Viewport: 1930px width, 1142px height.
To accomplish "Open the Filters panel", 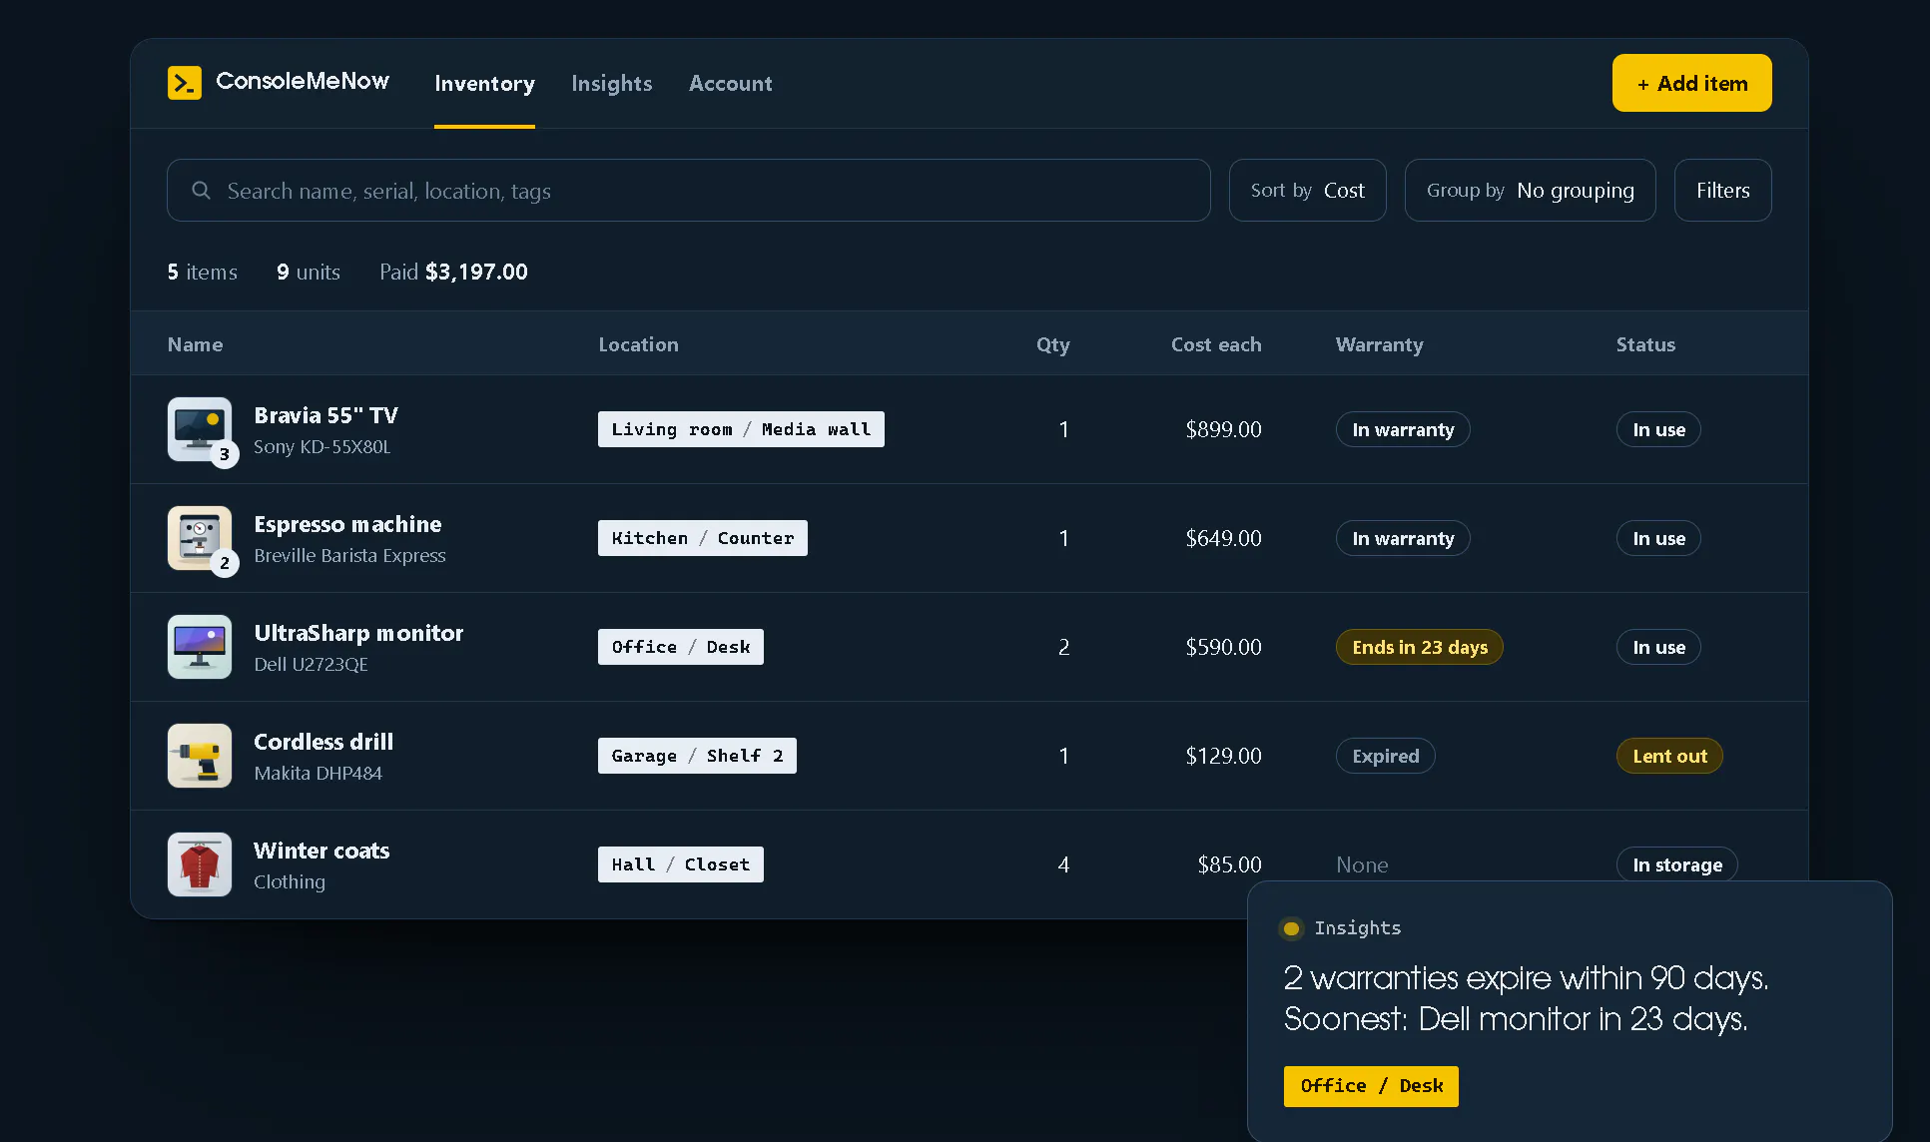I will point(1722,190).
